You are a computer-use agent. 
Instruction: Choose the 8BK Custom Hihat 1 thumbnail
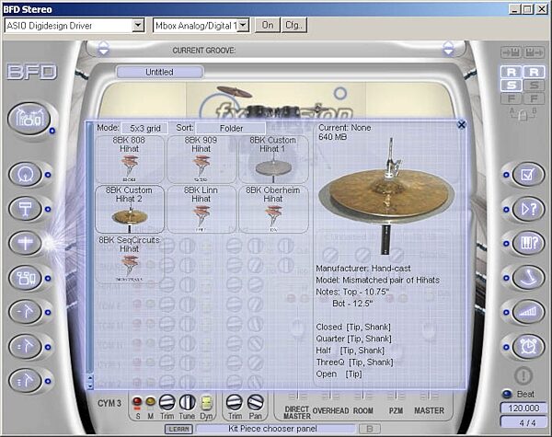click(273, 159)
